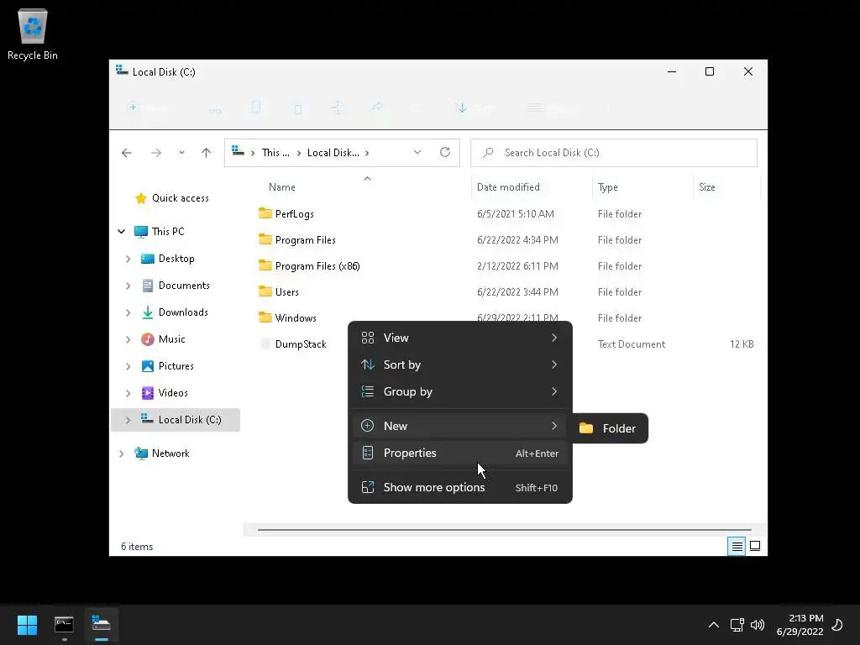Open the Windows Start menu

[x=27, y=624]
